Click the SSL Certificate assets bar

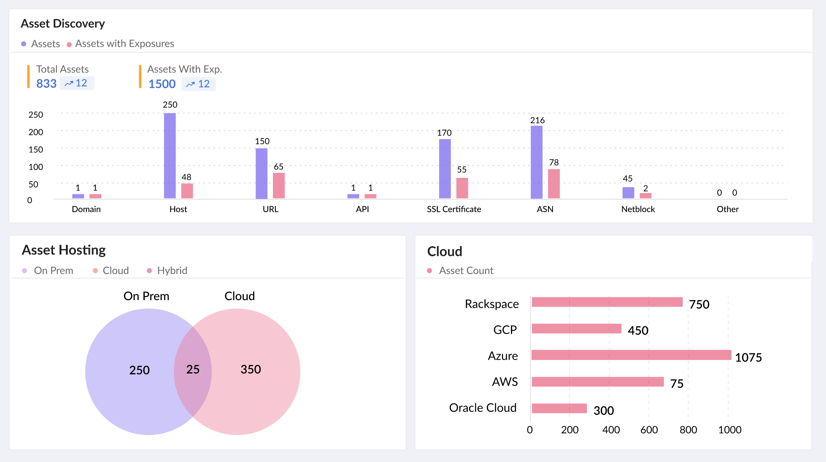tap(445, 169)
